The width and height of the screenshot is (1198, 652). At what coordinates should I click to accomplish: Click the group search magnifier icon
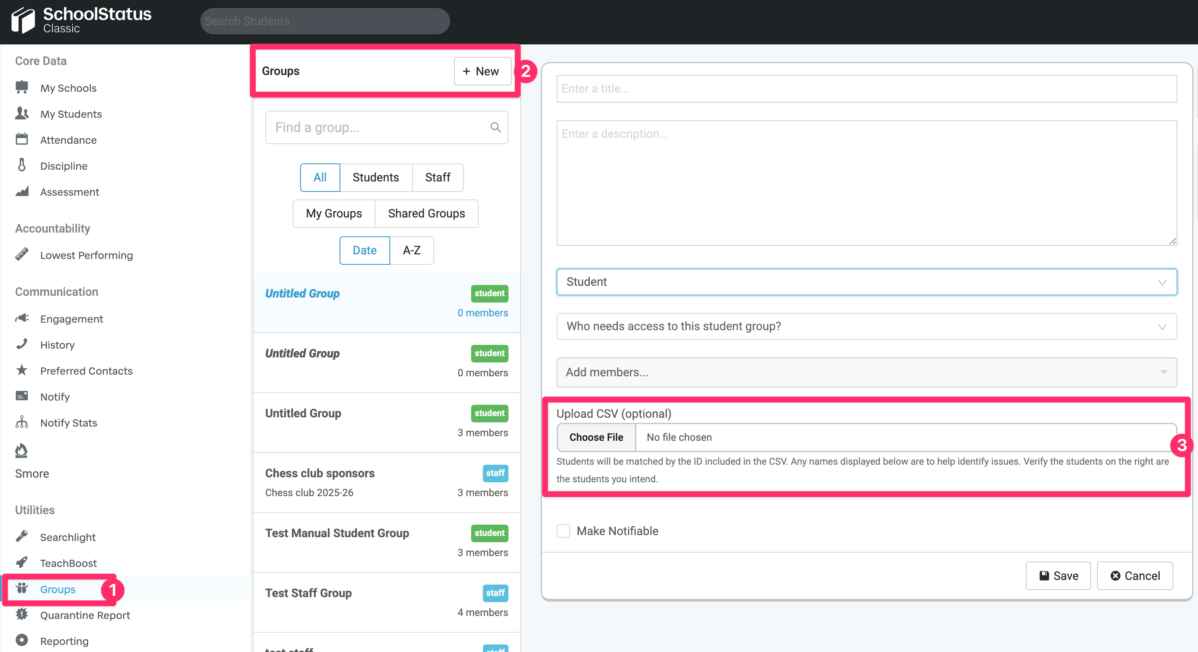point(495,127)
